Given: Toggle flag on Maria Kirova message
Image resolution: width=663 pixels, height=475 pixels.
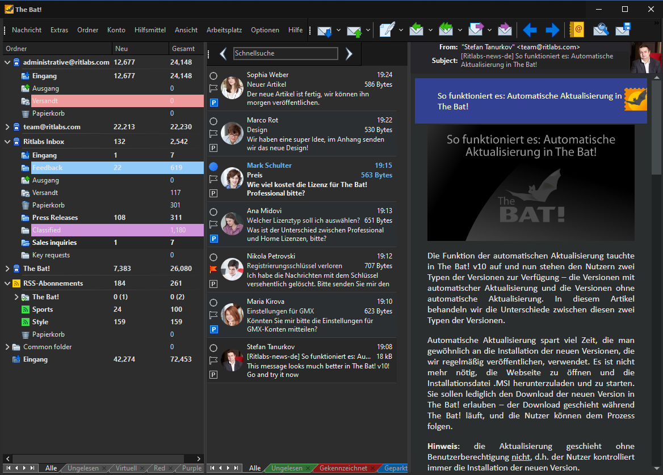Looking at the screenshot, I should pyautogui.click(x=213, y=315).
